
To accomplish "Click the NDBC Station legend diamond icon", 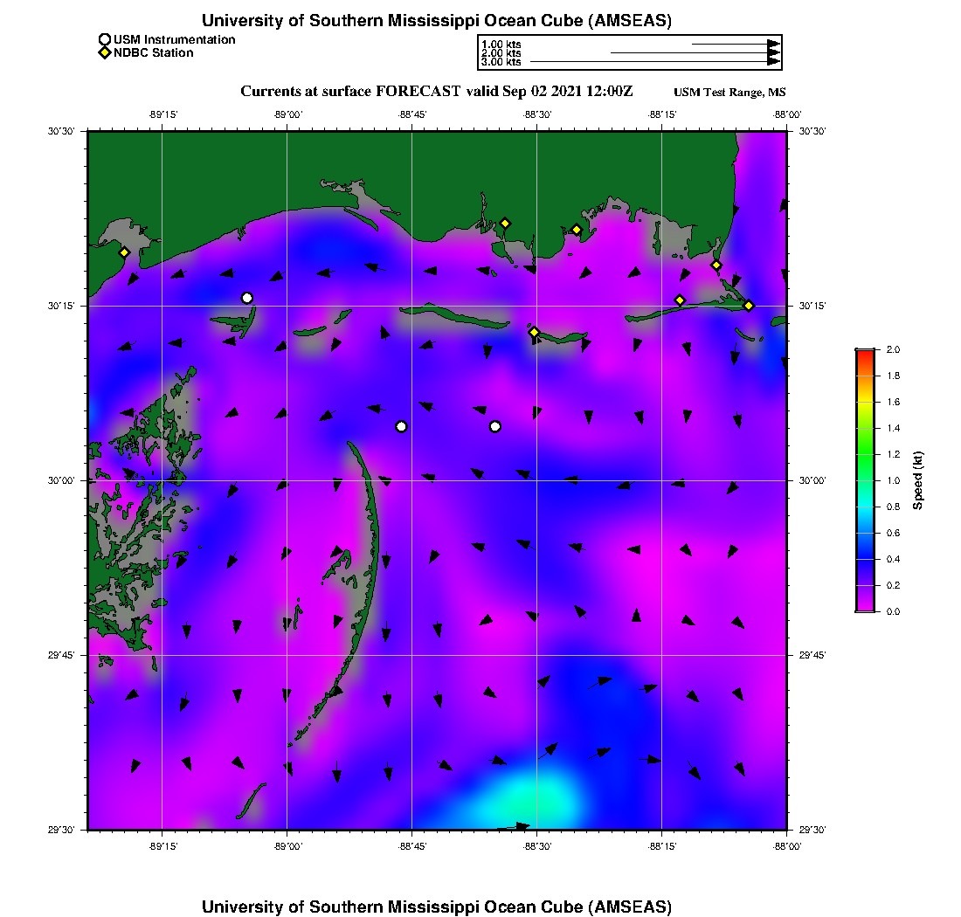I will click(x=105, y=53).
